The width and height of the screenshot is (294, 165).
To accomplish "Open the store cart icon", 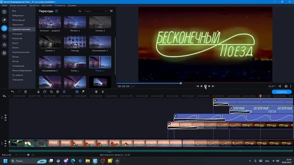I will (111, 11).
